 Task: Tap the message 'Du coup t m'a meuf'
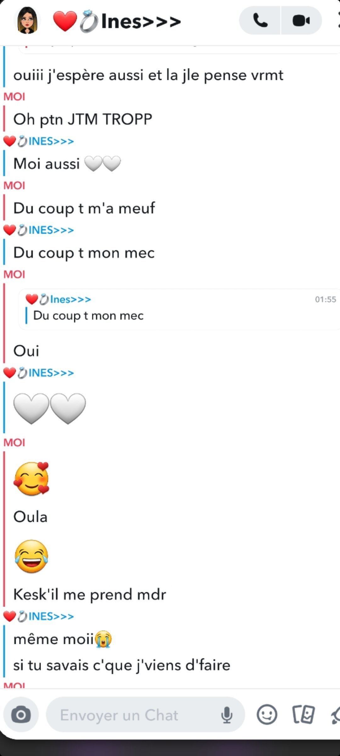(84, 208)
